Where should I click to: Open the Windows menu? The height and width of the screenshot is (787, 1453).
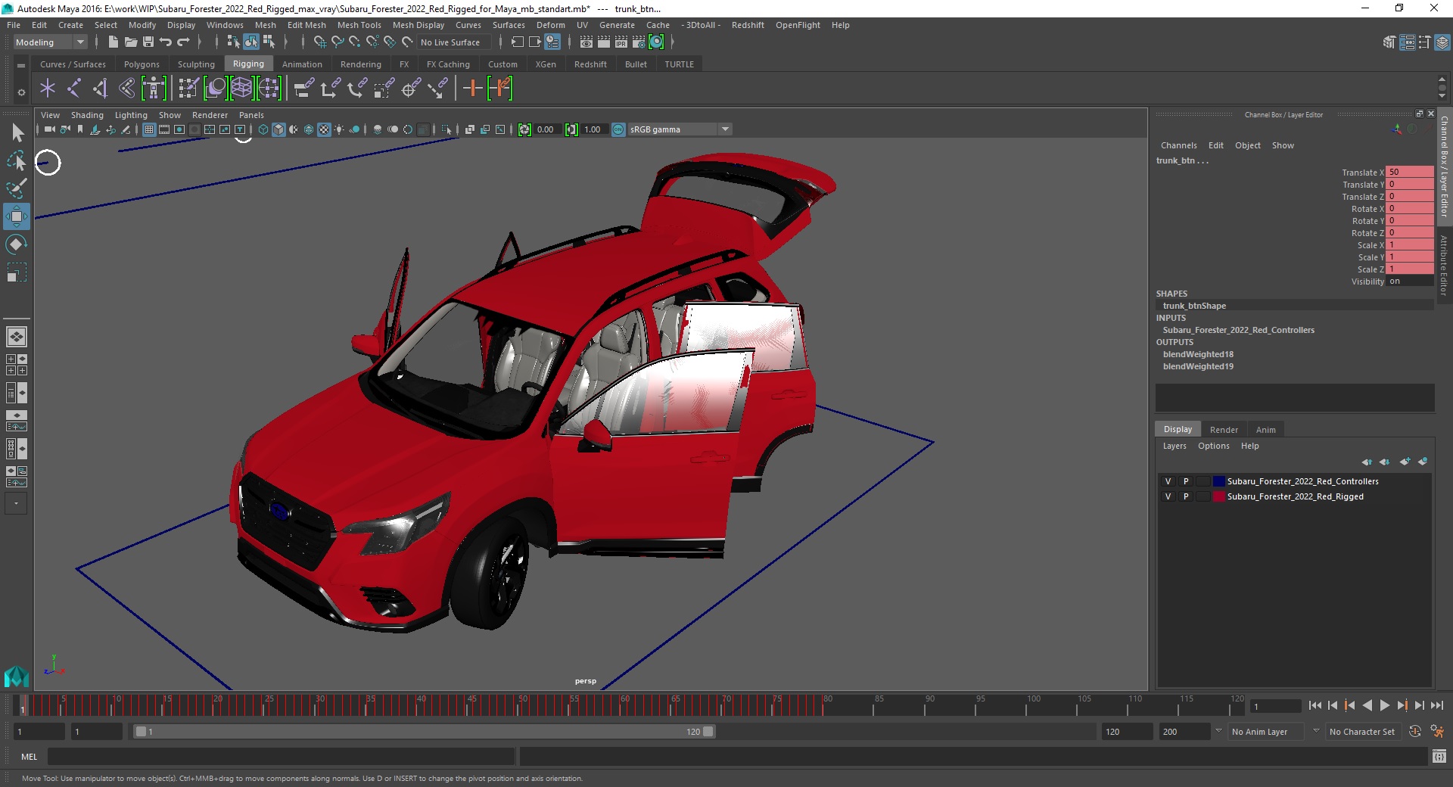tap(225, 25)
